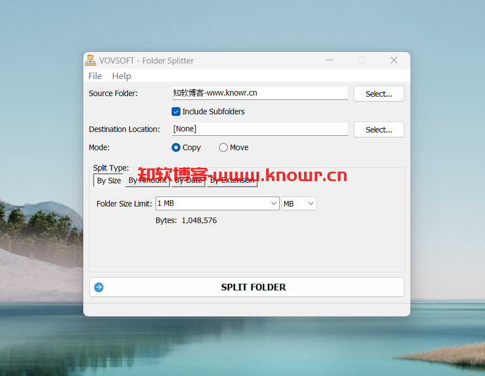Viewport: 485px width, 376px height.
Task: Open the Help menu
Action: [x=121, y=76]
